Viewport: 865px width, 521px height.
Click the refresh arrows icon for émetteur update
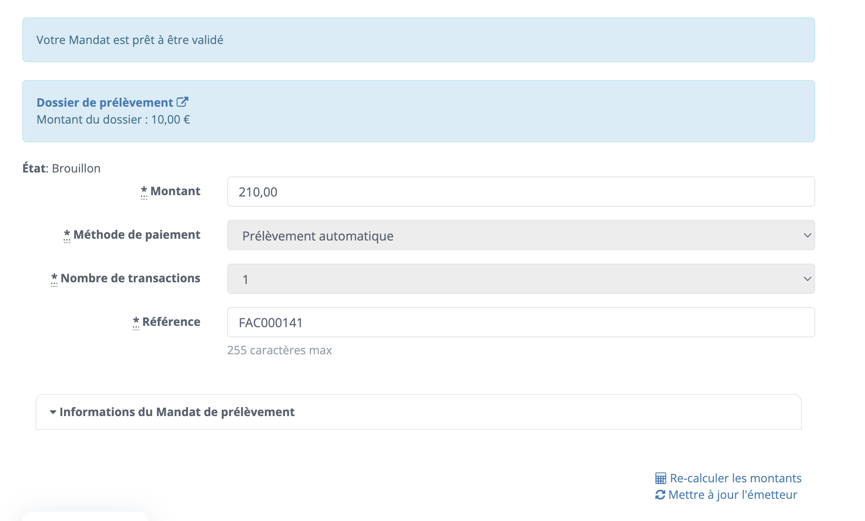(660, 495)
